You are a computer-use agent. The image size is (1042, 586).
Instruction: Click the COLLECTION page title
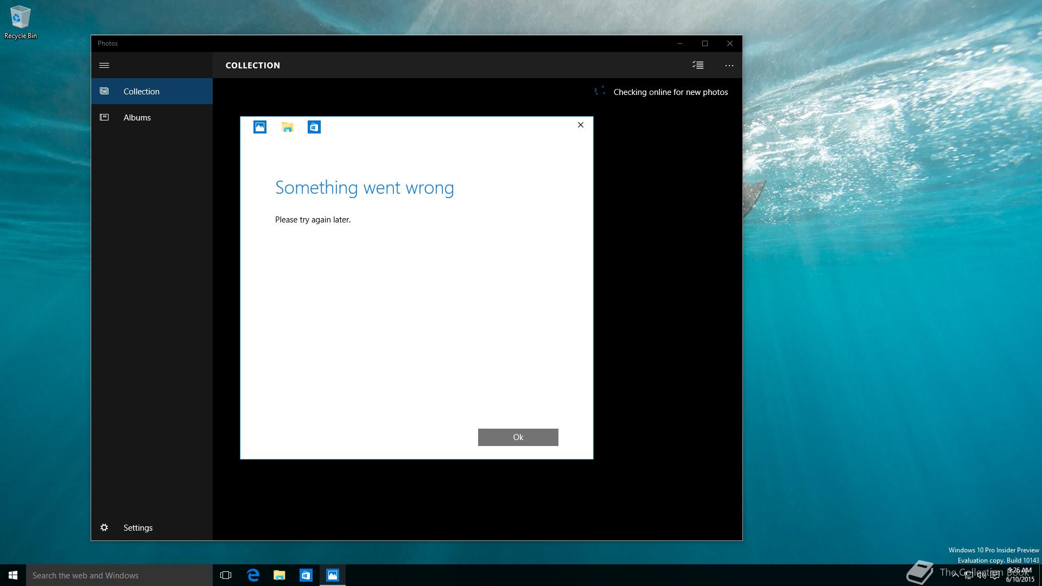253,65
